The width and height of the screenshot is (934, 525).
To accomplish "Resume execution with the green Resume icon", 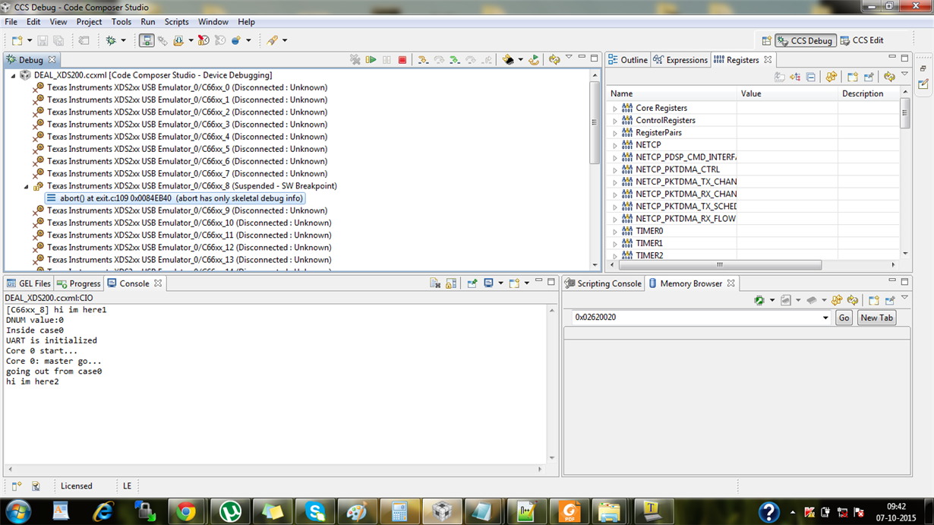I will pos(371,59).
